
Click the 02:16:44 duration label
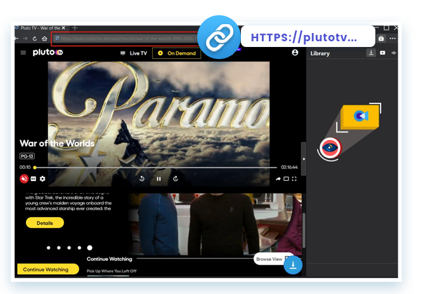289,167
